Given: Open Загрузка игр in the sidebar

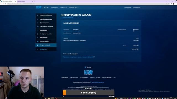Looking at the screenshot, I should point(46,49).
